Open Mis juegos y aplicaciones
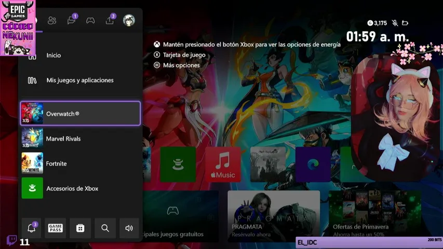The image size is (443, 249). click(80, 80)
